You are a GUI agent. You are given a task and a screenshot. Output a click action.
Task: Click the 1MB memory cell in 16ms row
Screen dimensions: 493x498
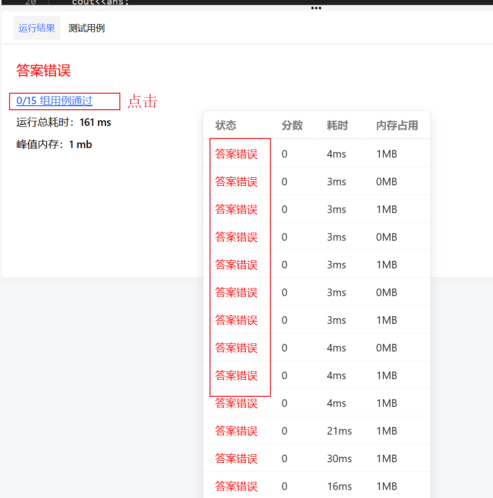click(x=386, y=486)
